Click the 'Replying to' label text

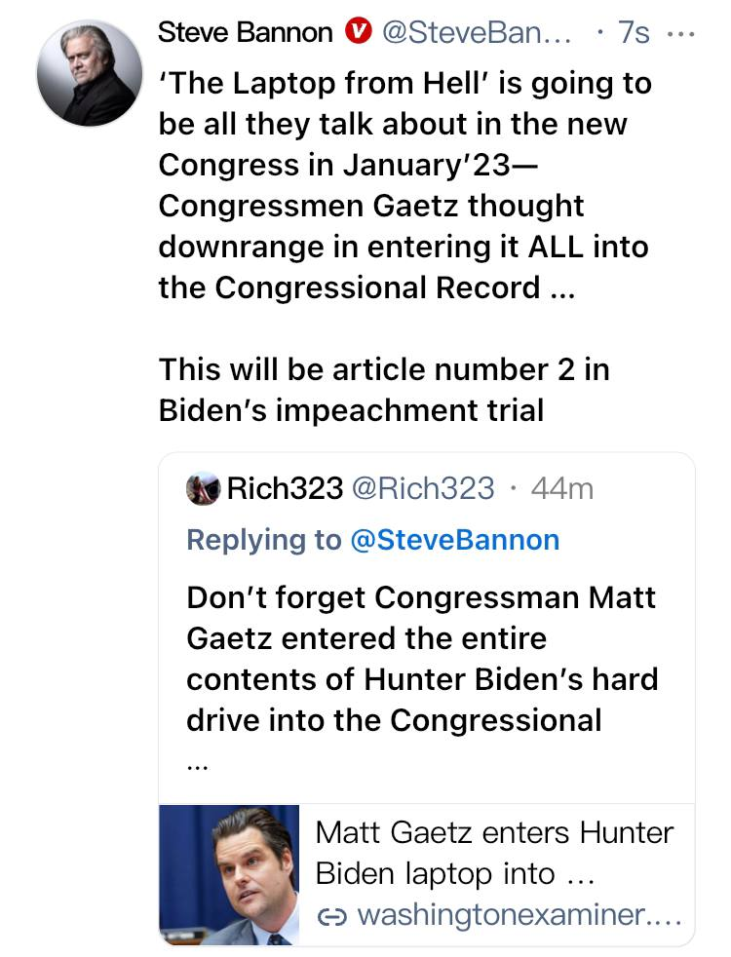coord(263,540)
